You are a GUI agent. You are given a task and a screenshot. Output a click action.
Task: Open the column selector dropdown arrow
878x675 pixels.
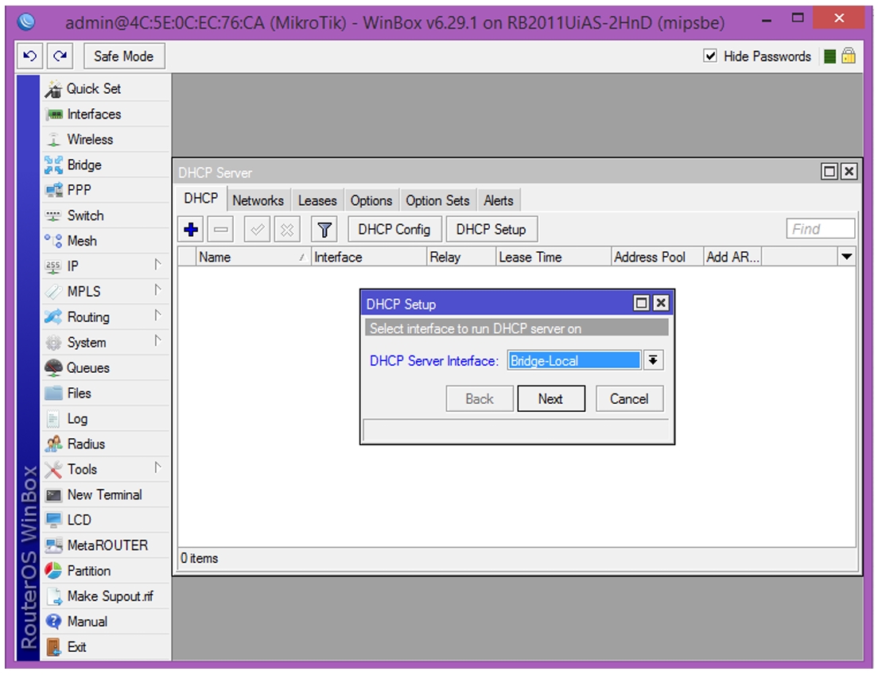(x=847, y=257)
